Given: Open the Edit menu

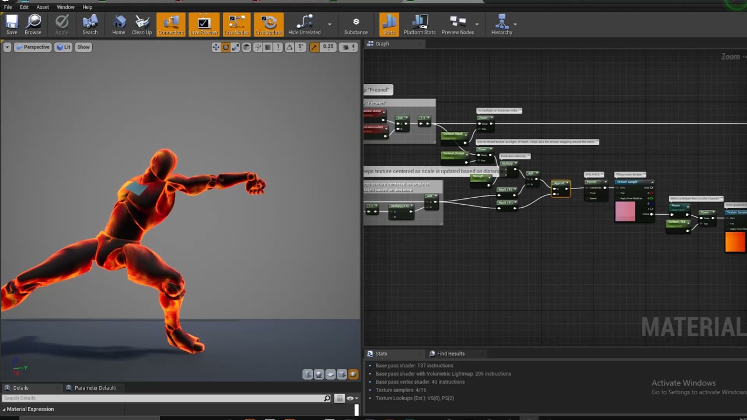Looking at the screenshot, I should (x=24, y=7).
